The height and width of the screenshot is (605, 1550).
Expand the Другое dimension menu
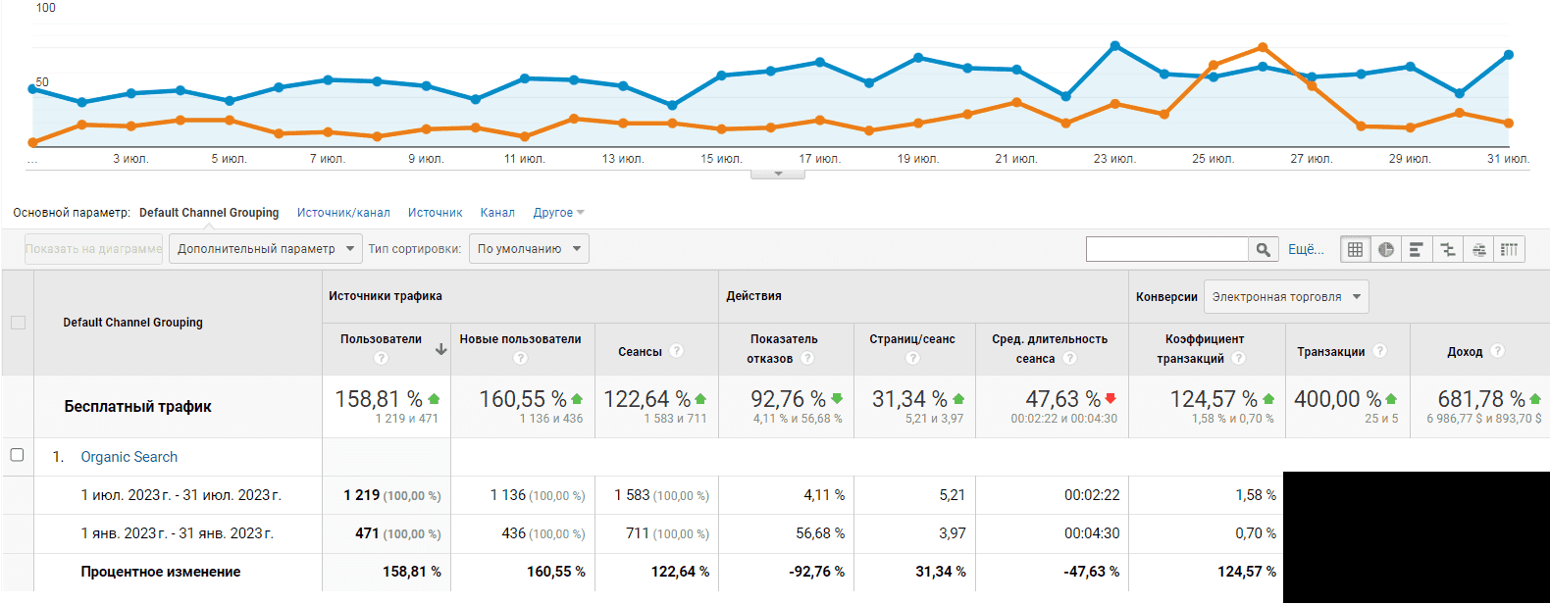pyautogui.click(x=558, y=213)
